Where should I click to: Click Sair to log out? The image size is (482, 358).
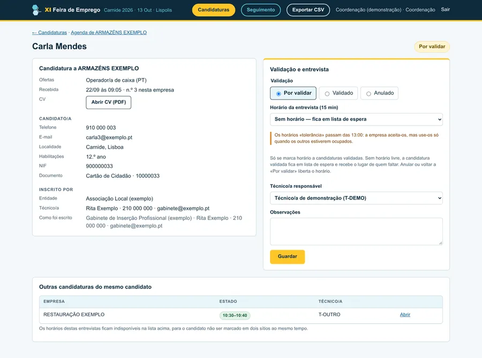445,10
